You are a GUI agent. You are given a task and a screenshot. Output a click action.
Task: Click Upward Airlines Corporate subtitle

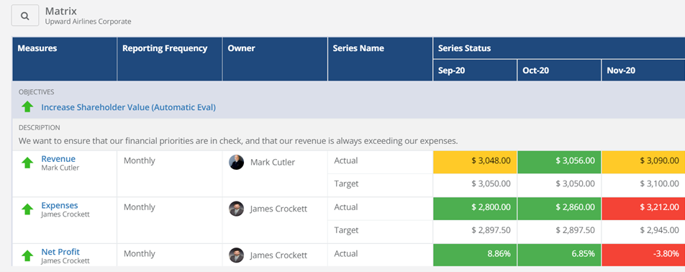pos(88,22)
